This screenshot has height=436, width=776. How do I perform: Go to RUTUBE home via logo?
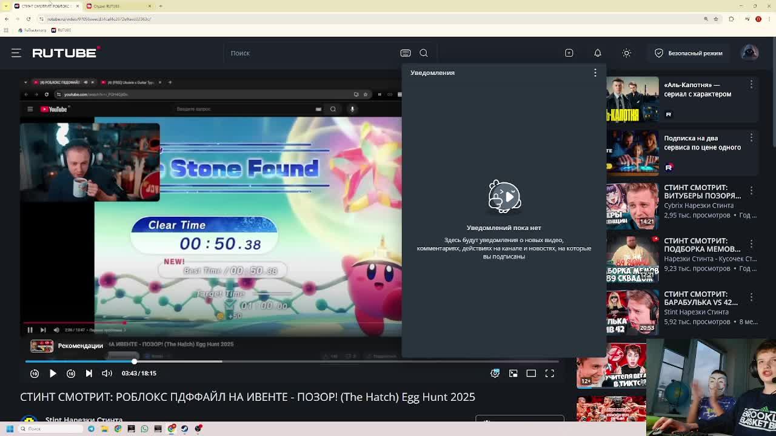(x=66, y=53)
